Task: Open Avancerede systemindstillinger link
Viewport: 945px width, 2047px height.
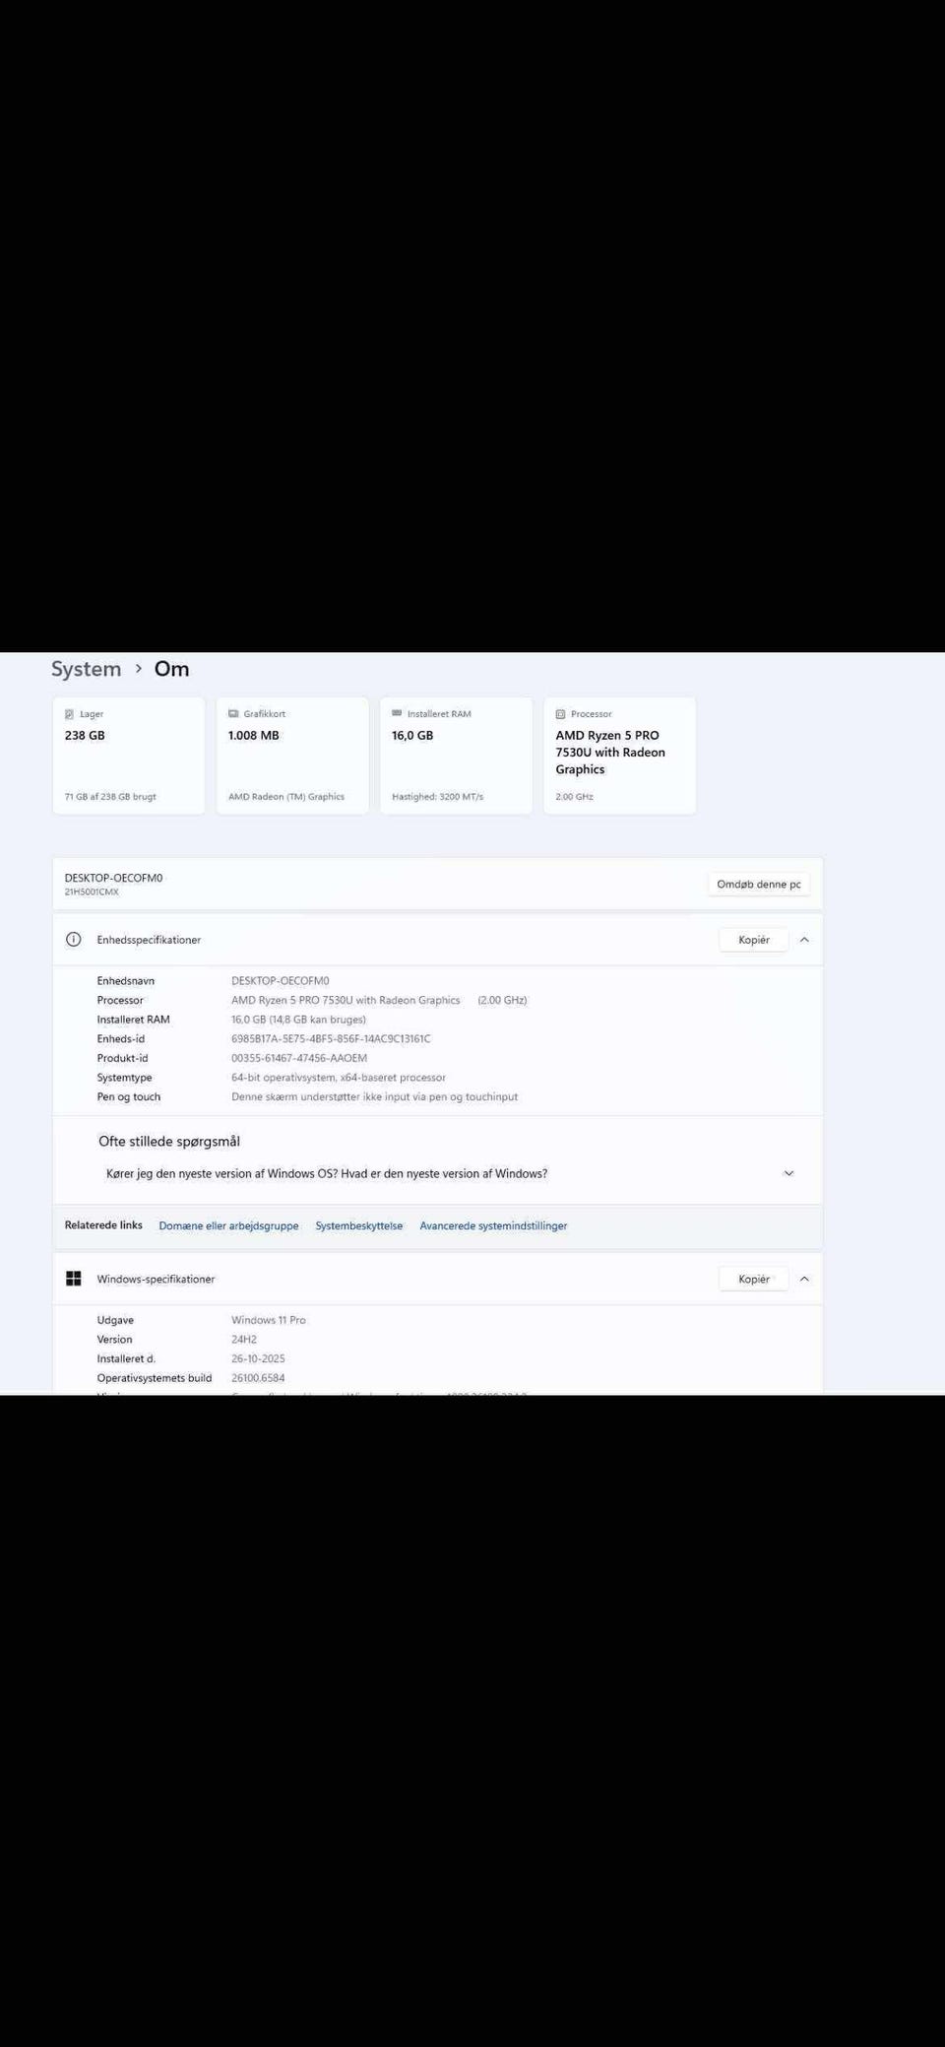Action: point(493,1226)
